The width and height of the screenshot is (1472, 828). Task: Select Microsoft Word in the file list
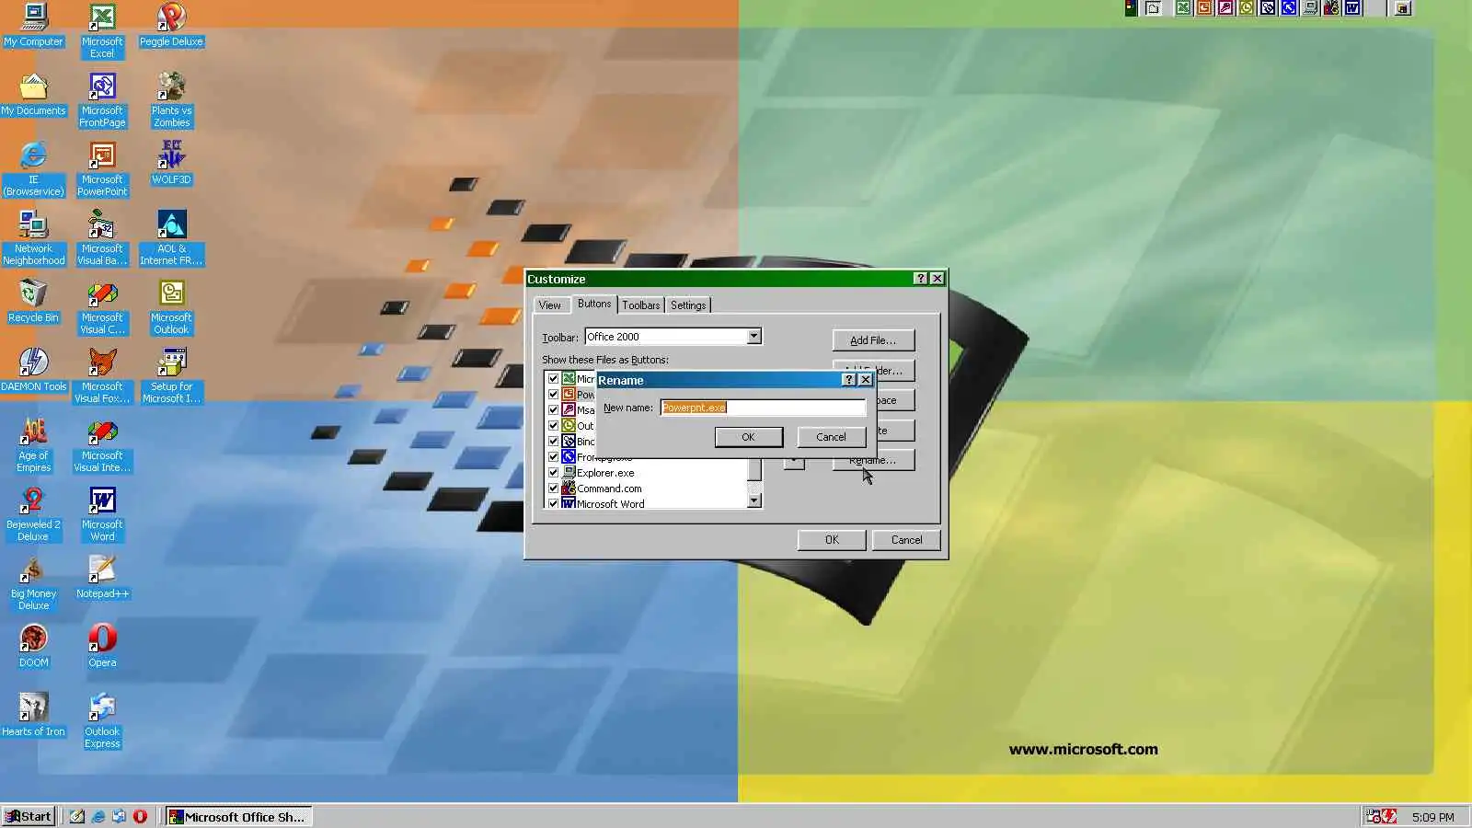click(610, 503)
